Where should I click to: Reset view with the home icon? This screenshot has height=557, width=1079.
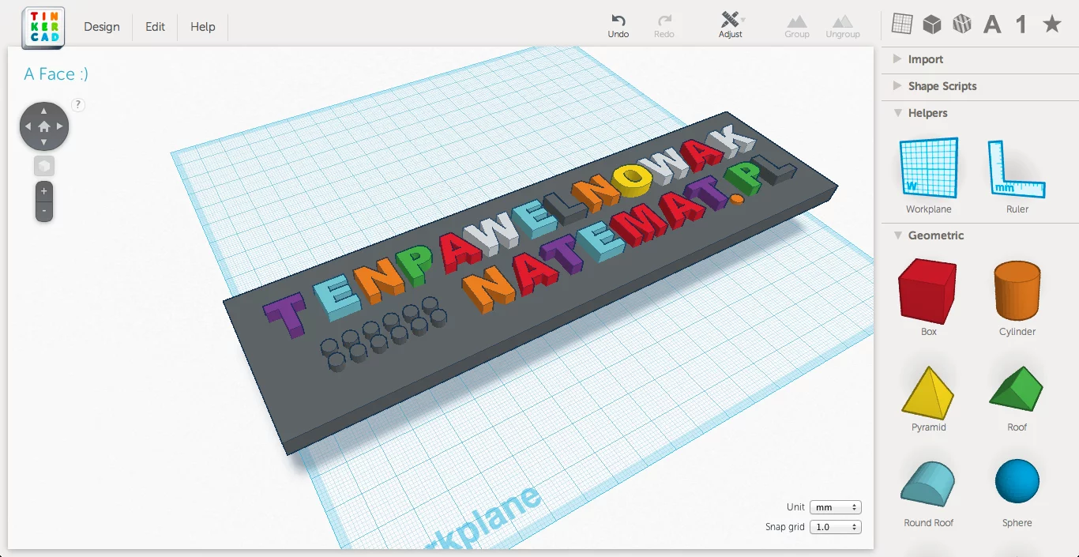pyautogui.click(x=44, y=126)
